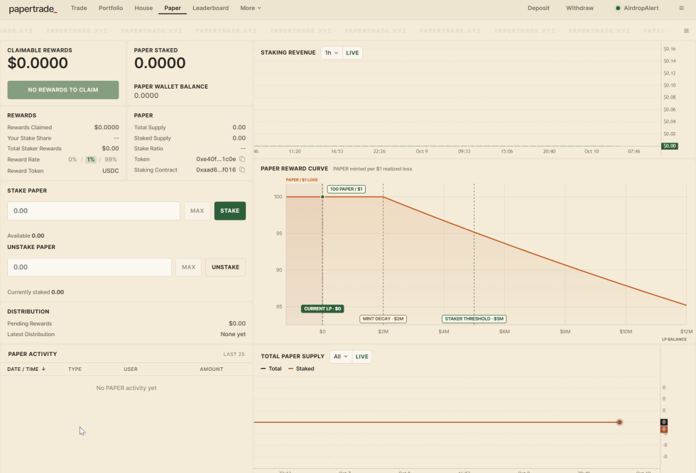
Task: Open the AirdropAlert account
Action: tap(638, 8)
